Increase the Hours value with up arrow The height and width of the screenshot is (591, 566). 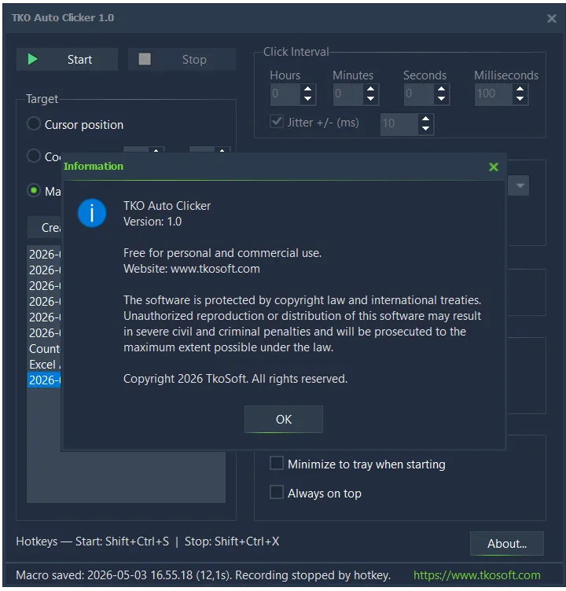pyautogui.click(x=307, y=89)
